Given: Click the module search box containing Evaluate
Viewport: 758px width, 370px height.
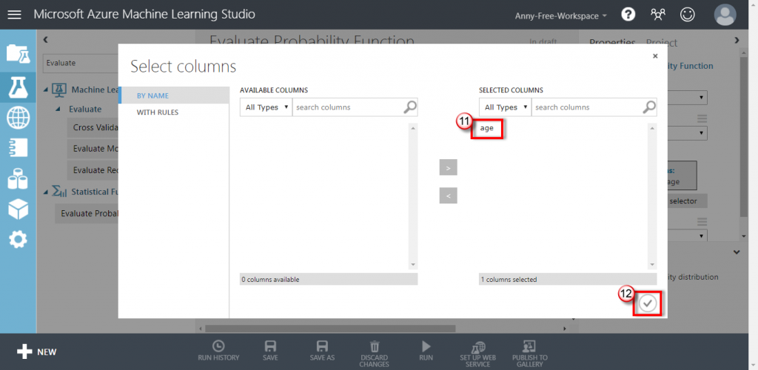Looking at the screenshot, I should 81,63.
